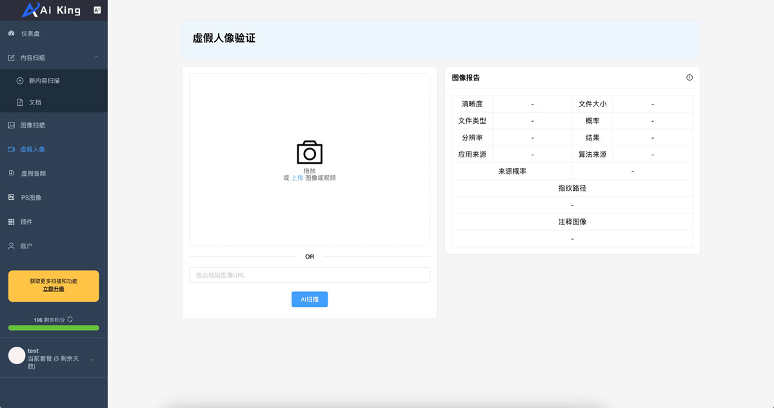Collapse the 内容扫描 menu chevron
Screen dimensions: 774x408
pos(97,57)
